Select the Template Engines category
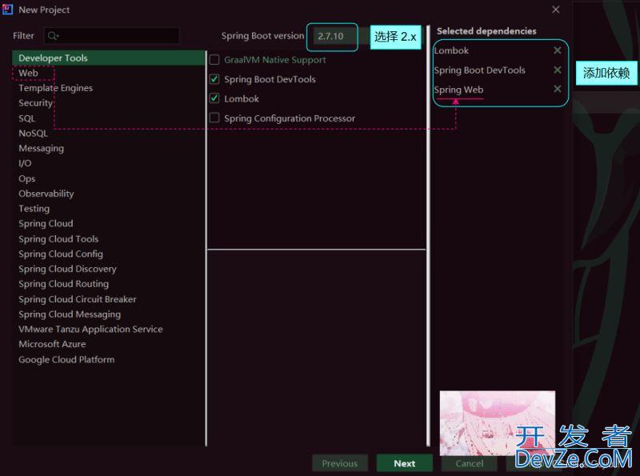This screenshot has width=640, height=476. pos(109,88)
